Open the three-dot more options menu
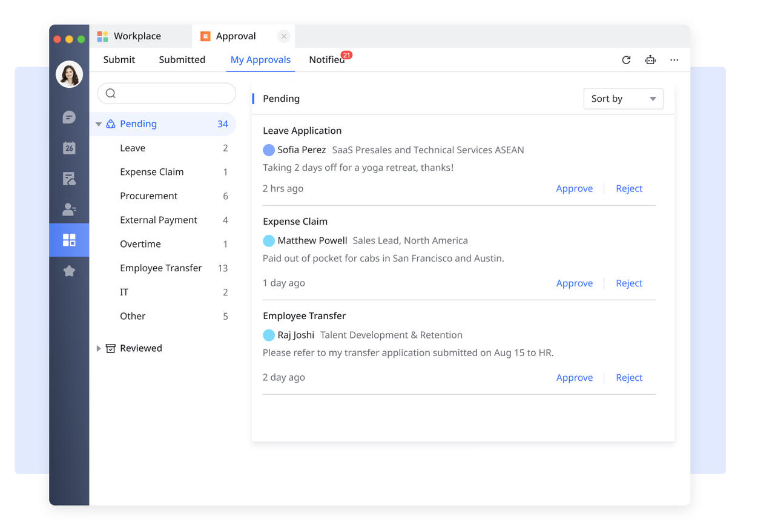Viewport: 775px width, 531px height. pyautogui.click(x=674, y=60)
